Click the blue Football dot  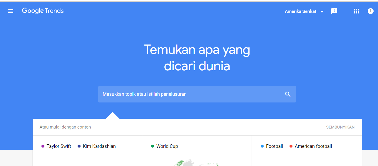click(262, 146)
